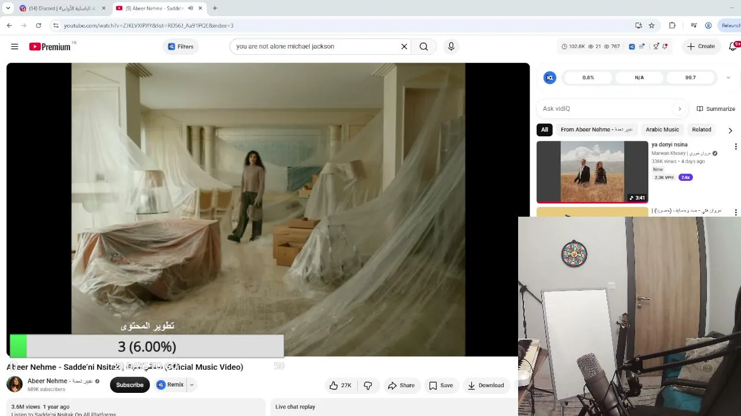Image resolution: width=741 pixels, height=416 pixels.
Task: Click the Summarize button
Action: pyautogui.click(x=716, y=109)
